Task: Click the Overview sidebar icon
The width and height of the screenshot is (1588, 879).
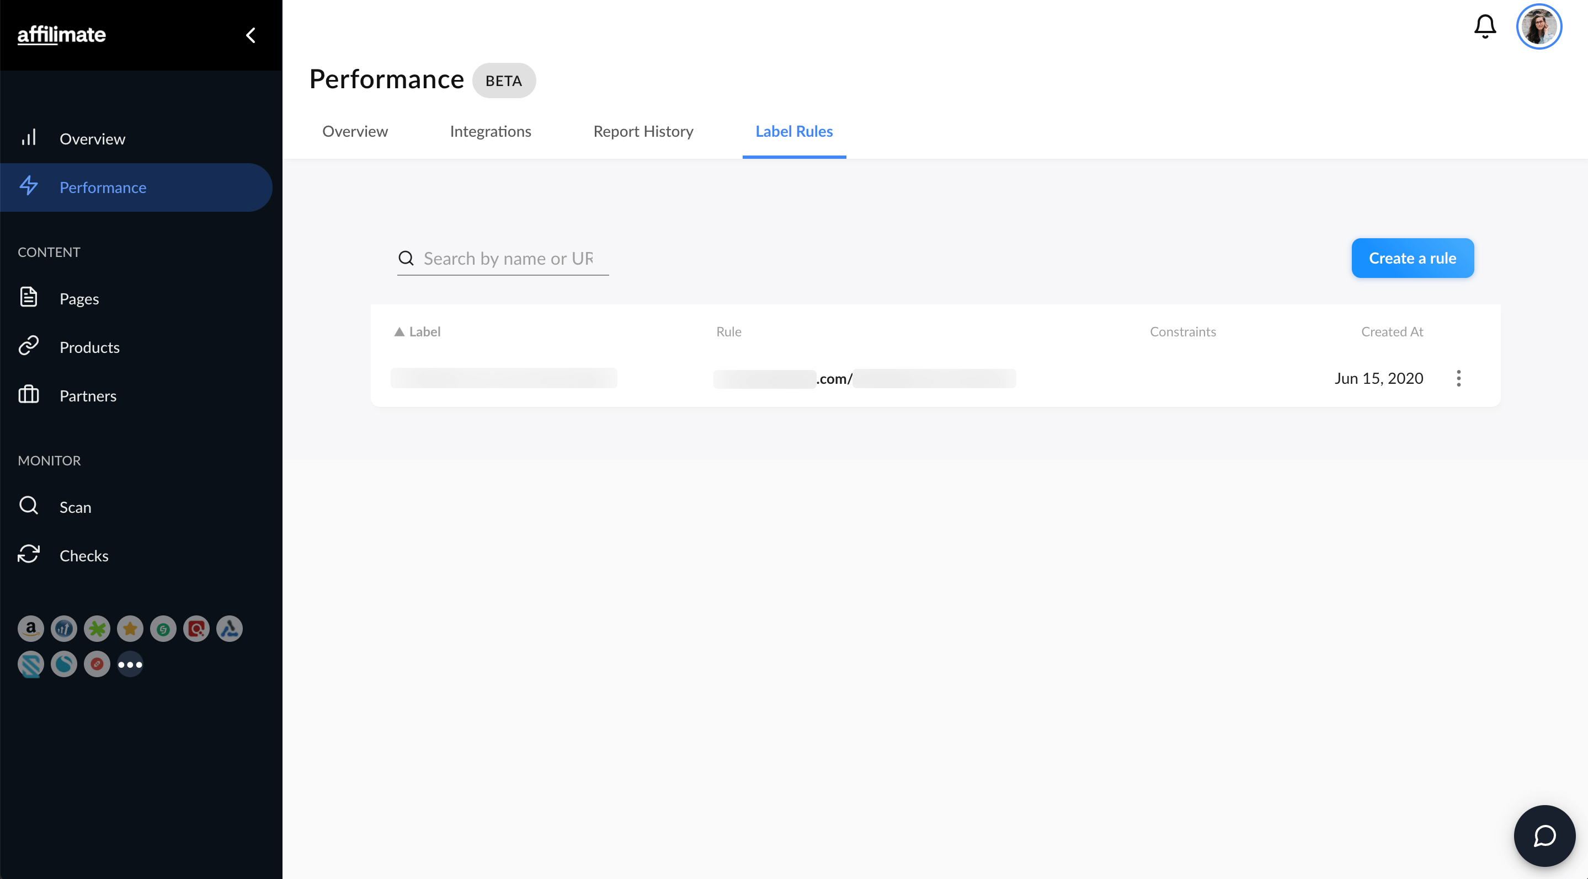Action: click(x=29, y=137)
